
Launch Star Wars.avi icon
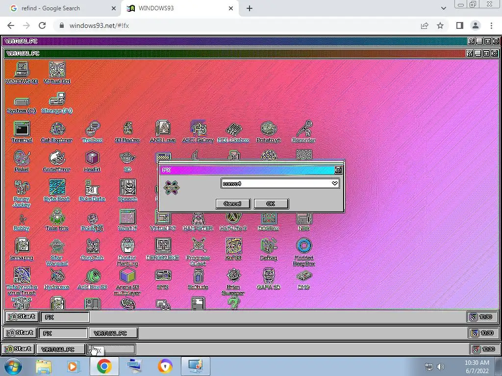pyautogui.click(x=57, y=253)
